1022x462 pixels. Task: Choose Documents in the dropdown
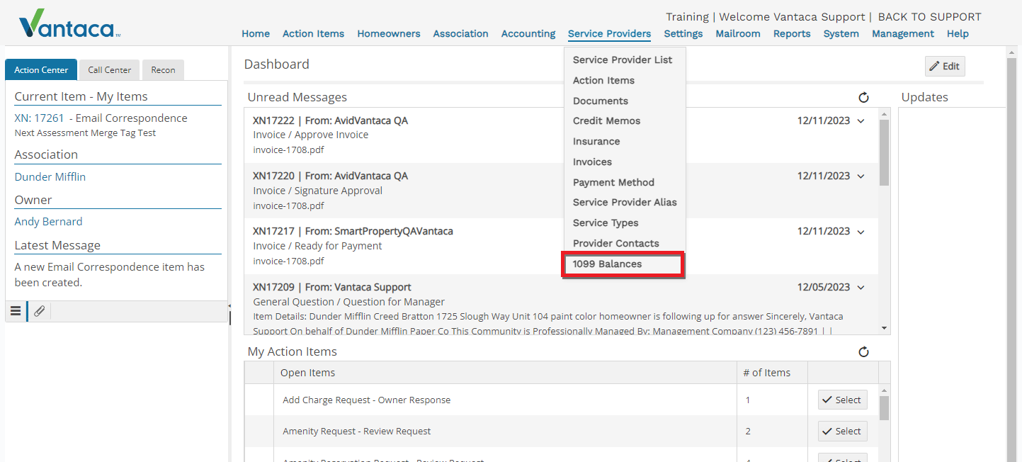[601, 101]
